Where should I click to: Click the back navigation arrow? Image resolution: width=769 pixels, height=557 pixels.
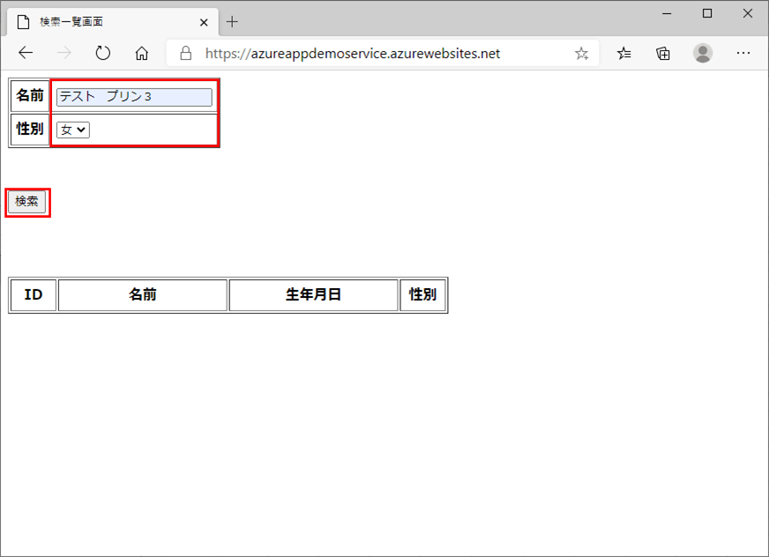point(25,53)
